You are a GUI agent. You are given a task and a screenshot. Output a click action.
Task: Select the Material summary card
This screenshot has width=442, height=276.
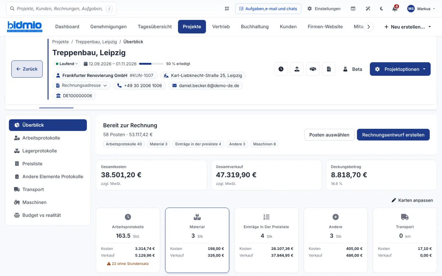pyautogui.click(x=197, y=240)
